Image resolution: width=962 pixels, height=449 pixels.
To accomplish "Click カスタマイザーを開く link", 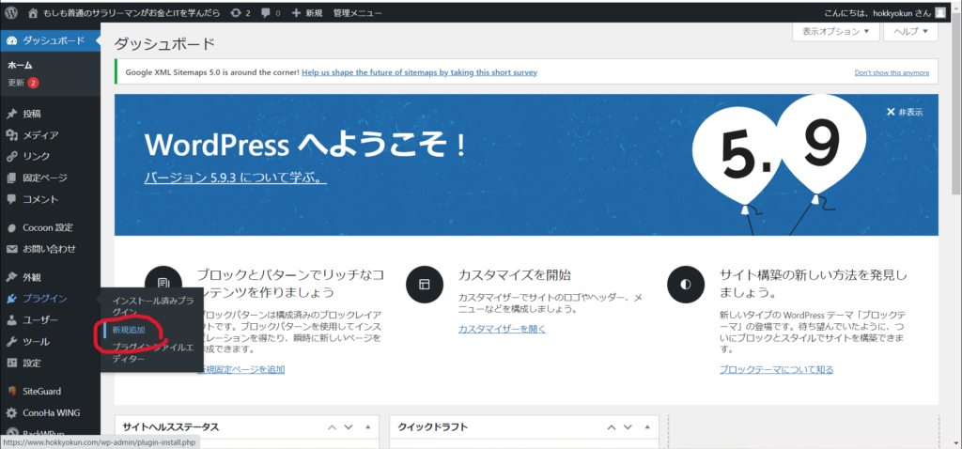I will pyautogui.click(x=502, y=329).
